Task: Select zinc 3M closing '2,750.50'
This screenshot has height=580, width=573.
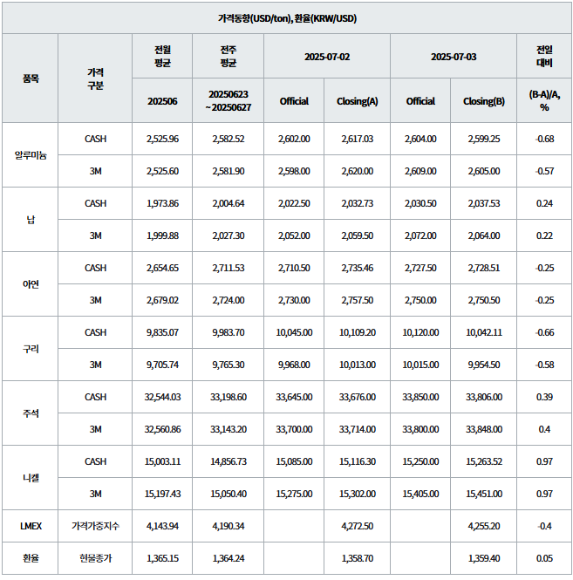Action: (x=484, y=300)
